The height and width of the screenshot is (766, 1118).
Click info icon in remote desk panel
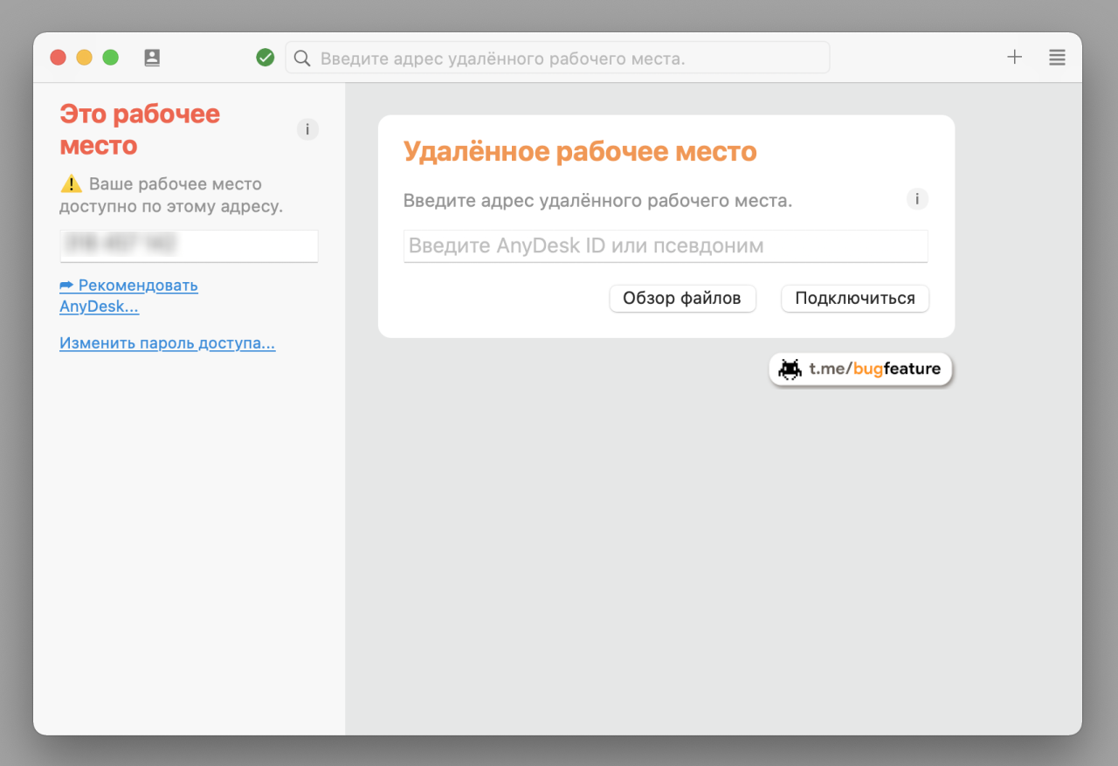tap(917, 199)
